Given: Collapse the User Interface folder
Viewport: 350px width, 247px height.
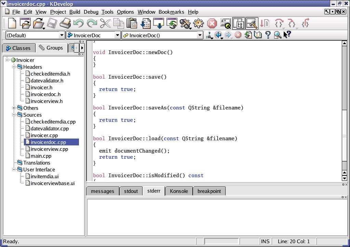Looking at the screenshot, I should pos(14,169).
